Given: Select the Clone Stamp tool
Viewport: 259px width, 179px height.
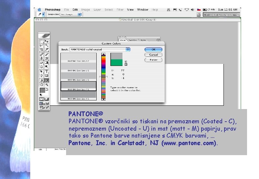Looking at the screenshot, I should click(x=42, y=59).
